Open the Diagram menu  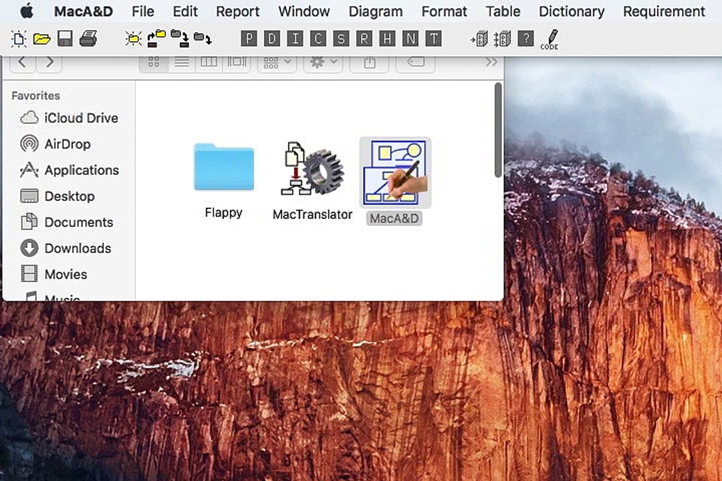tap(375, 11)
